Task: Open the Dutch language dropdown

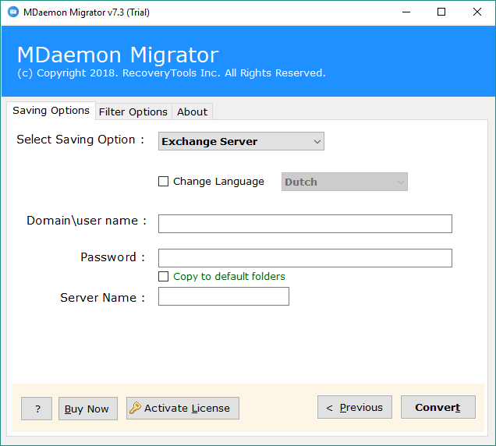Action: 345,182
